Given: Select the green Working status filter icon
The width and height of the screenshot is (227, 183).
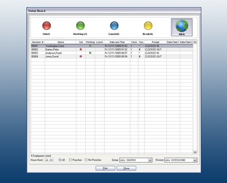Looking at the screenshot, I should [x=80, y=26].
